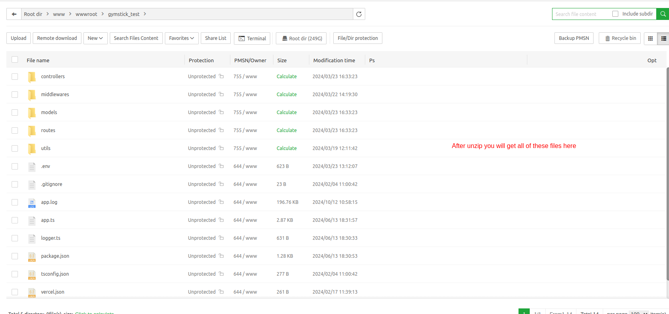Click the app.log file icon
The image size is (669, 314).
click(32, 203)
